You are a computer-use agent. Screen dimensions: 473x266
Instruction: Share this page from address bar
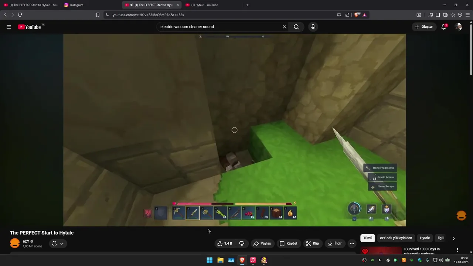coord(347,15)
